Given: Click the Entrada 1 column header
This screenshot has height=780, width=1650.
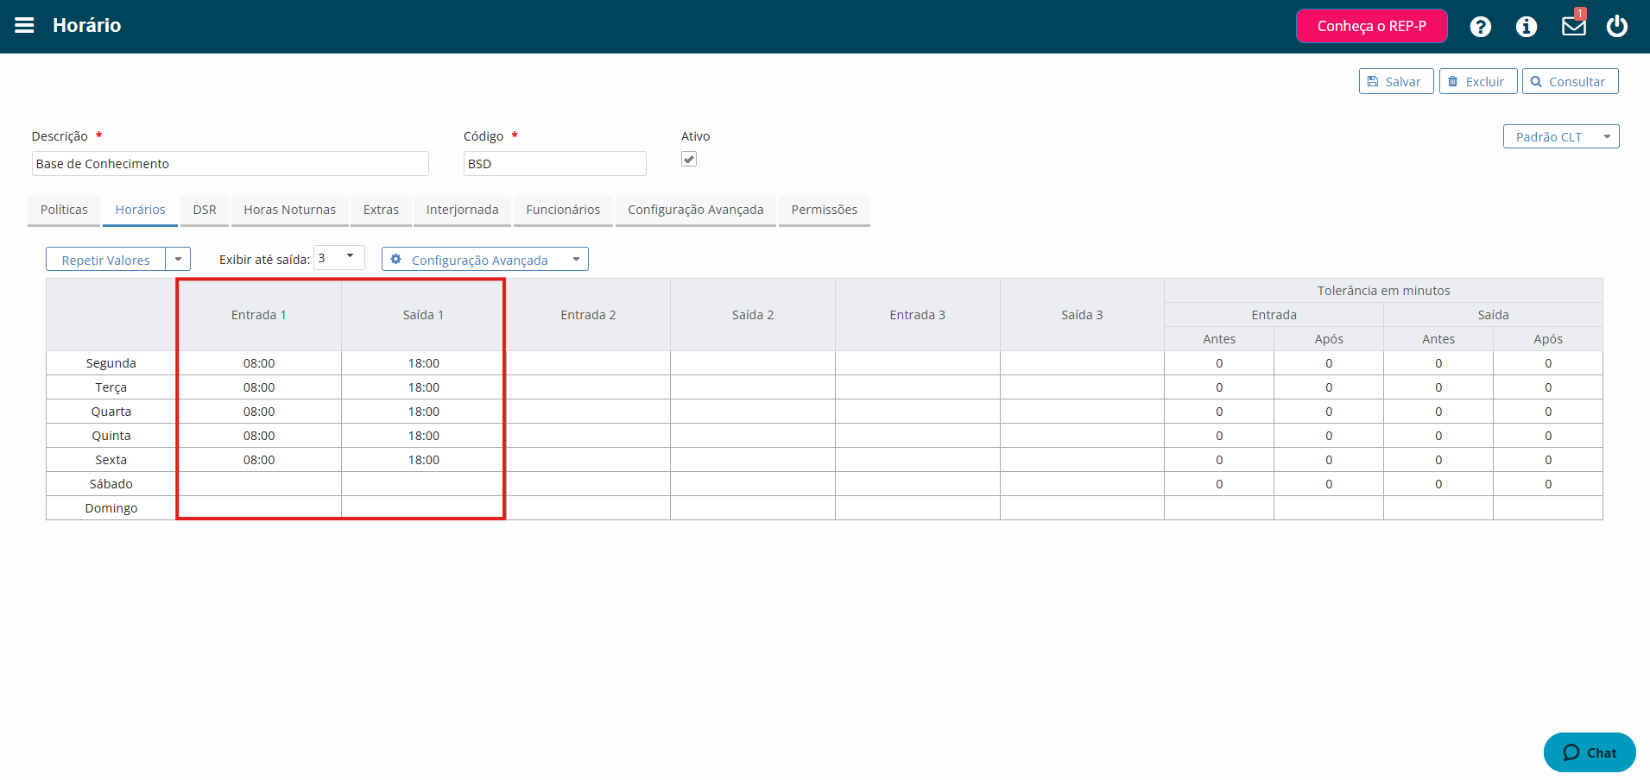Looking at the screenshot, I should point(259,315).
